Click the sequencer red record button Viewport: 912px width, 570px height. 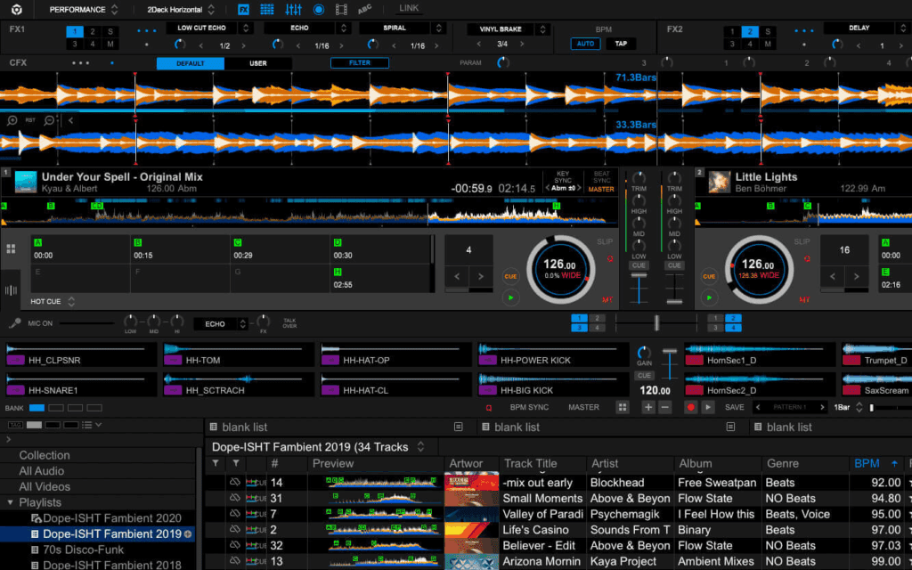pyautogui.click(x=690, y=407)
